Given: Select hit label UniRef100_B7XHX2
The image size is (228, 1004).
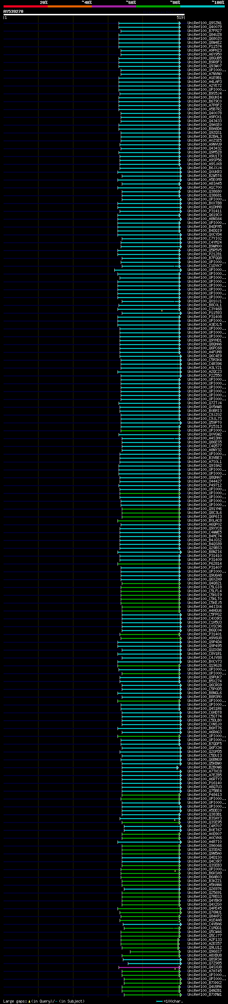Looking at the screenshot, I should pos(204,983).
